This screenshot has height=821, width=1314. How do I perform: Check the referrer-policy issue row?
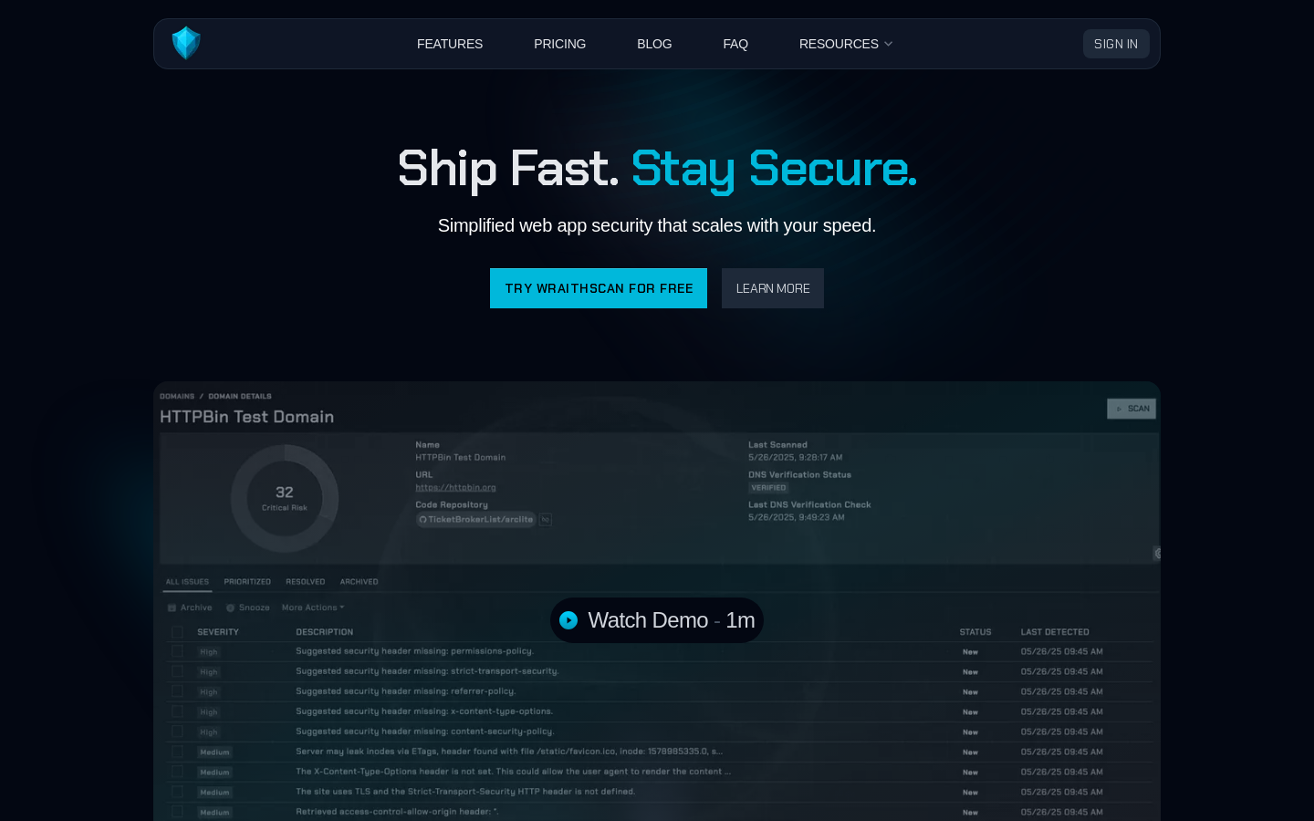[x=177, y=691]
